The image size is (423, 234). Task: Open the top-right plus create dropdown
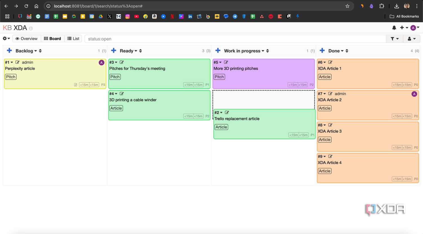[x=404, y=28]
